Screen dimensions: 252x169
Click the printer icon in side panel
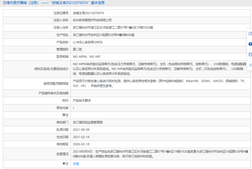250,54
